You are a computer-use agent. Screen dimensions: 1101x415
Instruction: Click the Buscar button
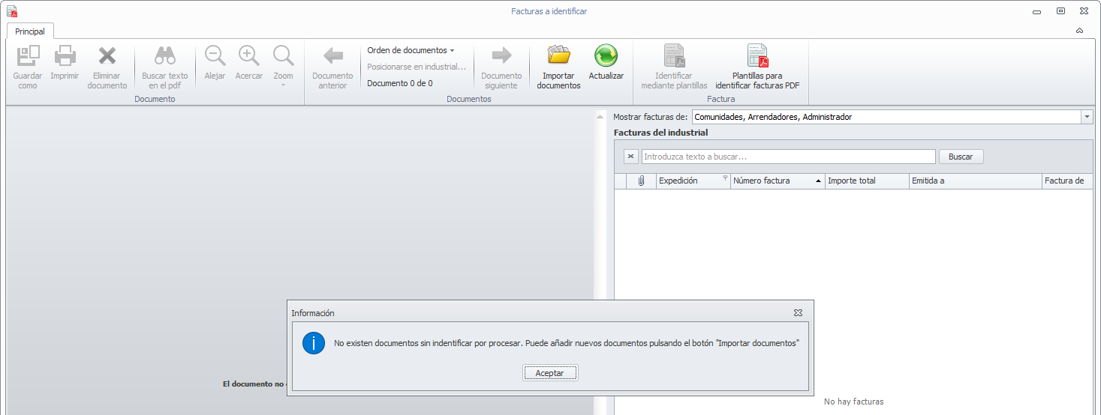pyautogui.click(x=961, y=157)
